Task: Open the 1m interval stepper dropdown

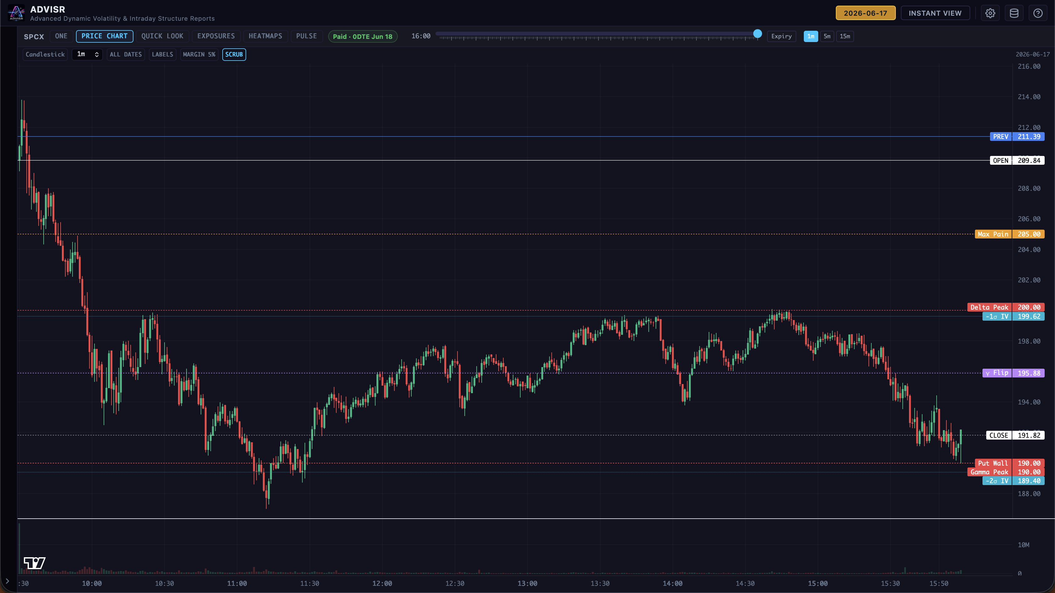Action: pos(87,54)
